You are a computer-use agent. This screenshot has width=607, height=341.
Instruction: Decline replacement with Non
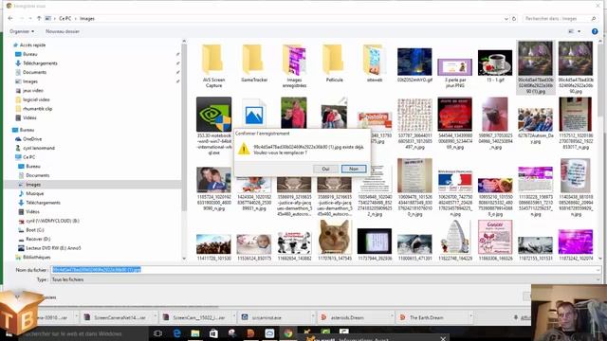354,169
